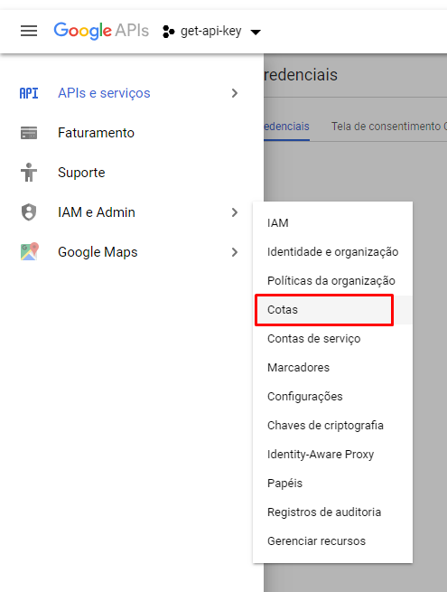Click the API icon beside APIs e serviços

(x=29, y=93)
